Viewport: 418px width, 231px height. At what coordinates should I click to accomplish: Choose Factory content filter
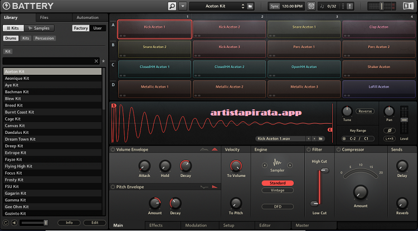[80, 28]
